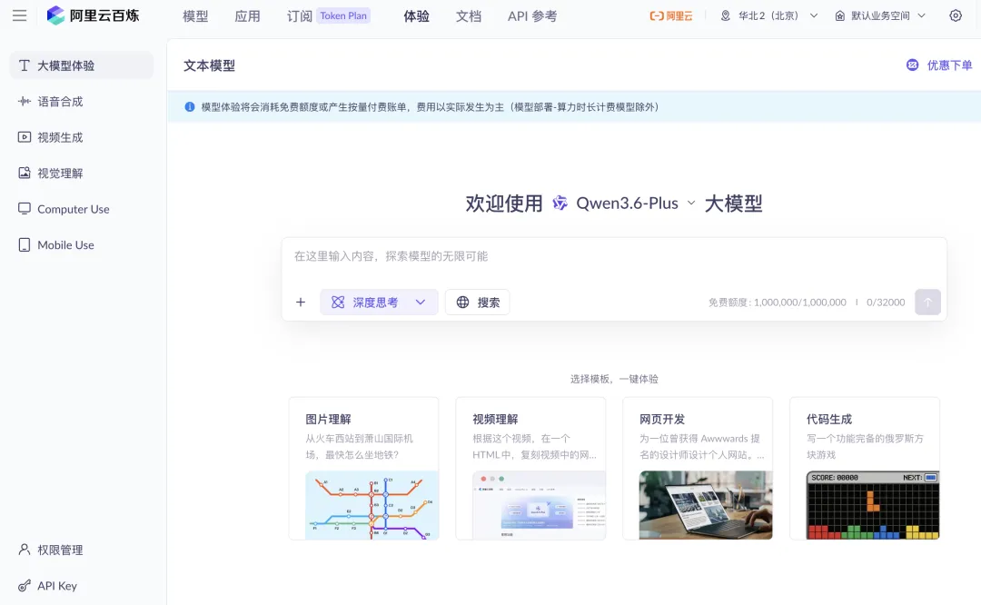Viewport: 981px width, 605px height.
Task: Open Computer Use in sidebar
Action: pos(82,209)
